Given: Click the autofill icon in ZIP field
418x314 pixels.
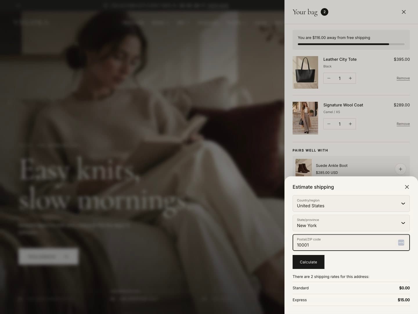Looking at the screenshot, I should 401,242.
